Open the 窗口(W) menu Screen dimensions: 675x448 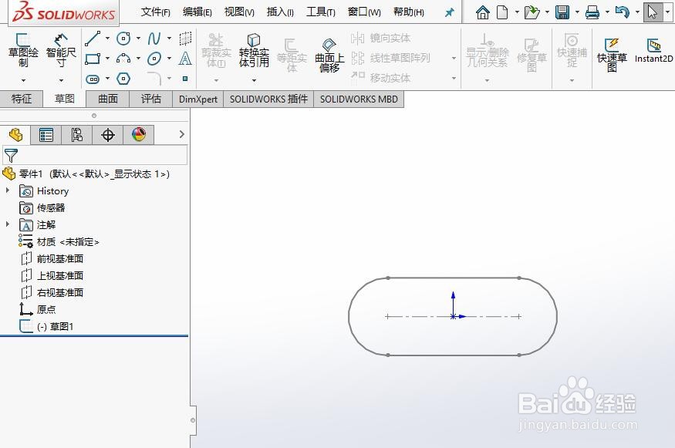pos(364,12)
